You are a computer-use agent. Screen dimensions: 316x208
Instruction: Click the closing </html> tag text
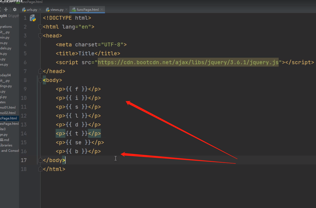(54, 169)
